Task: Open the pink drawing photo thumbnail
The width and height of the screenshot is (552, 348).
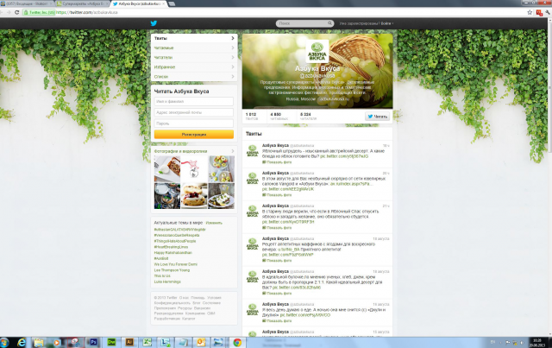Action: [x=194, y=169]
